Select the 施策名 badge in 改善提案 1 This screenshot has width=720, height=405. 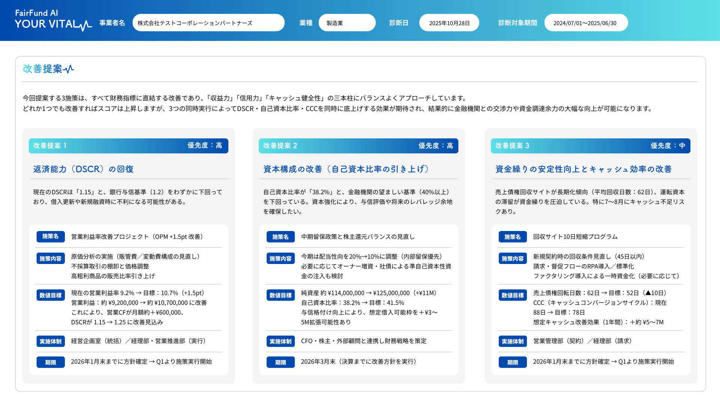coord(50,237)
